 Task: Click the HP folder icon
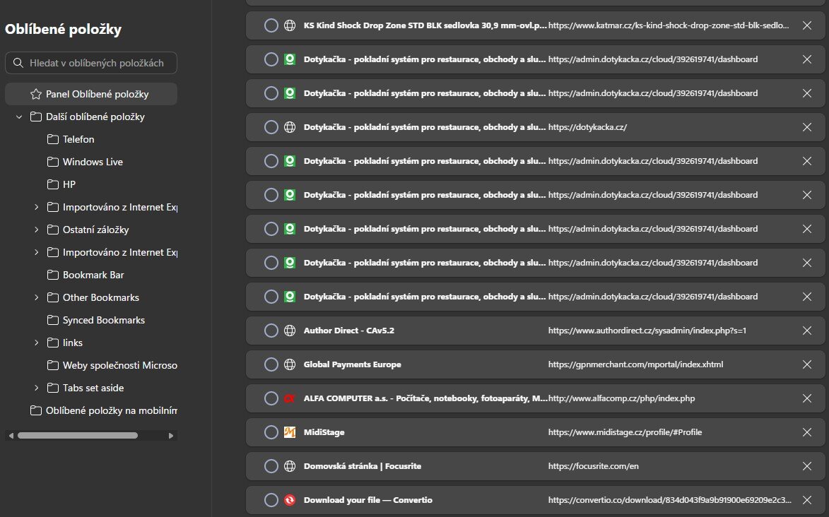(x=53, y=184)
